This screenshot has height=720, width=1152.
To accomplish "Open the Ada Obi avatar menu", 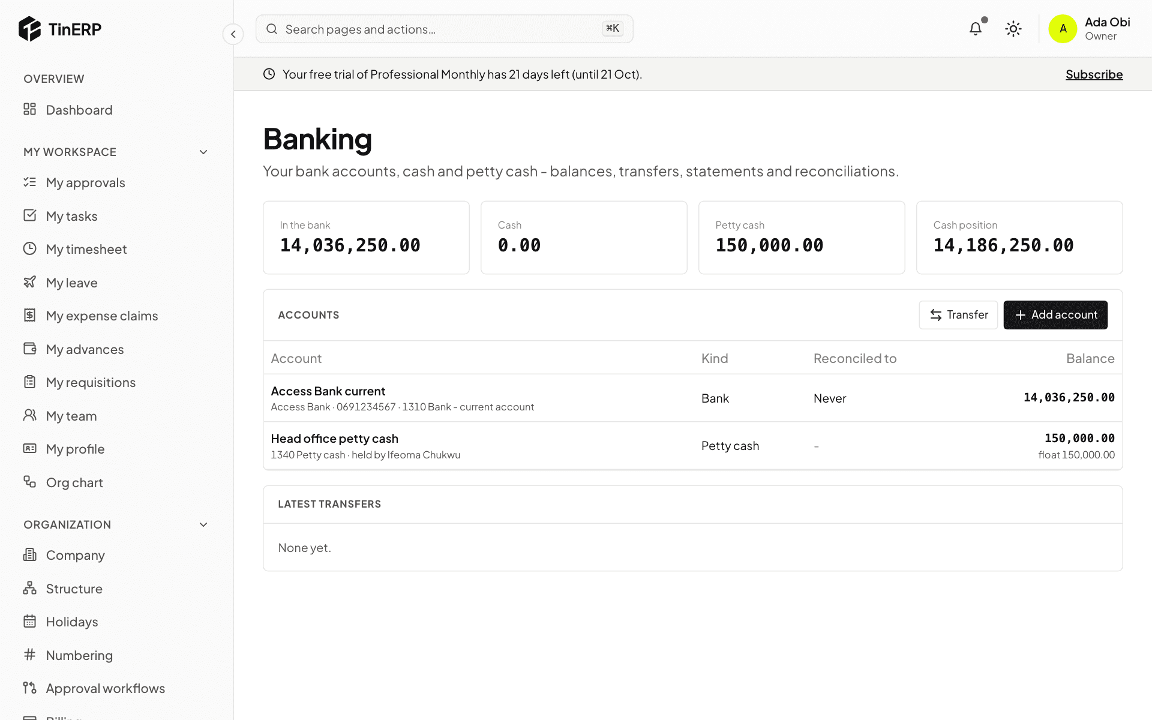I will (x=1063, y=29).
